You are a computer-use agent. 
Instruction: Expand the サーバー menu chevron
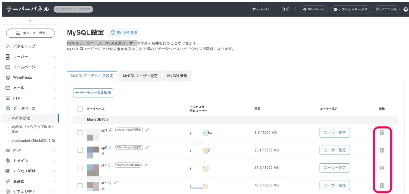coord(54,57)
